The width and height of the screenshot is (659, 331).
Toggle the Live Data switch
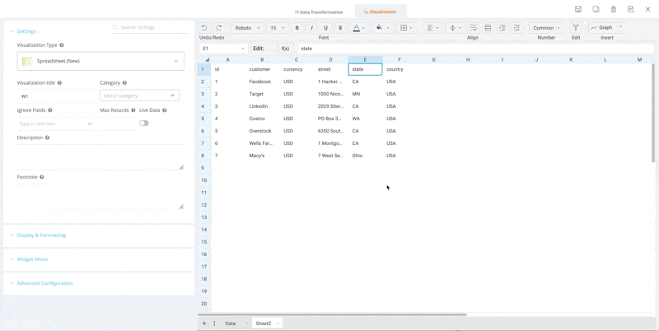tap(144, 124)
